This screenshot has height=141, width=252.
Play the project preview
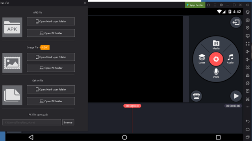click(x=236, y=96)
